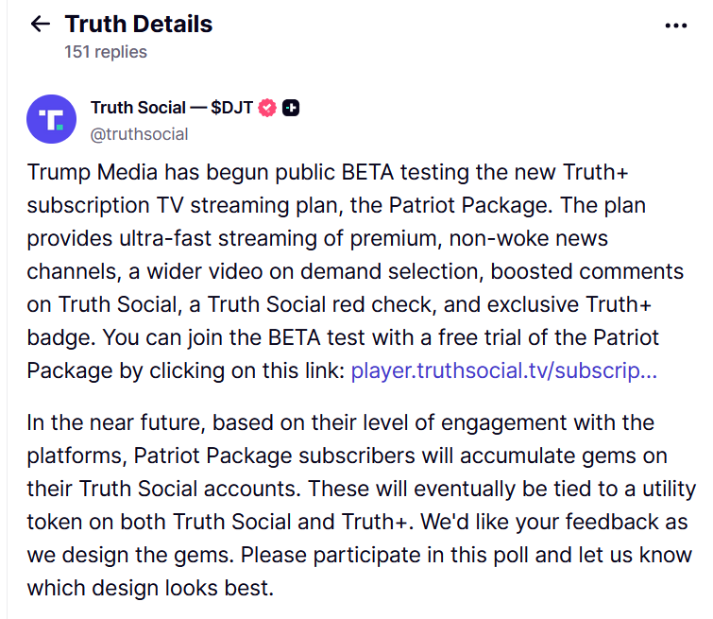Open the player.truthsocial.tv subscription link
Screen dimensions: 713x619
coord(504,370)
